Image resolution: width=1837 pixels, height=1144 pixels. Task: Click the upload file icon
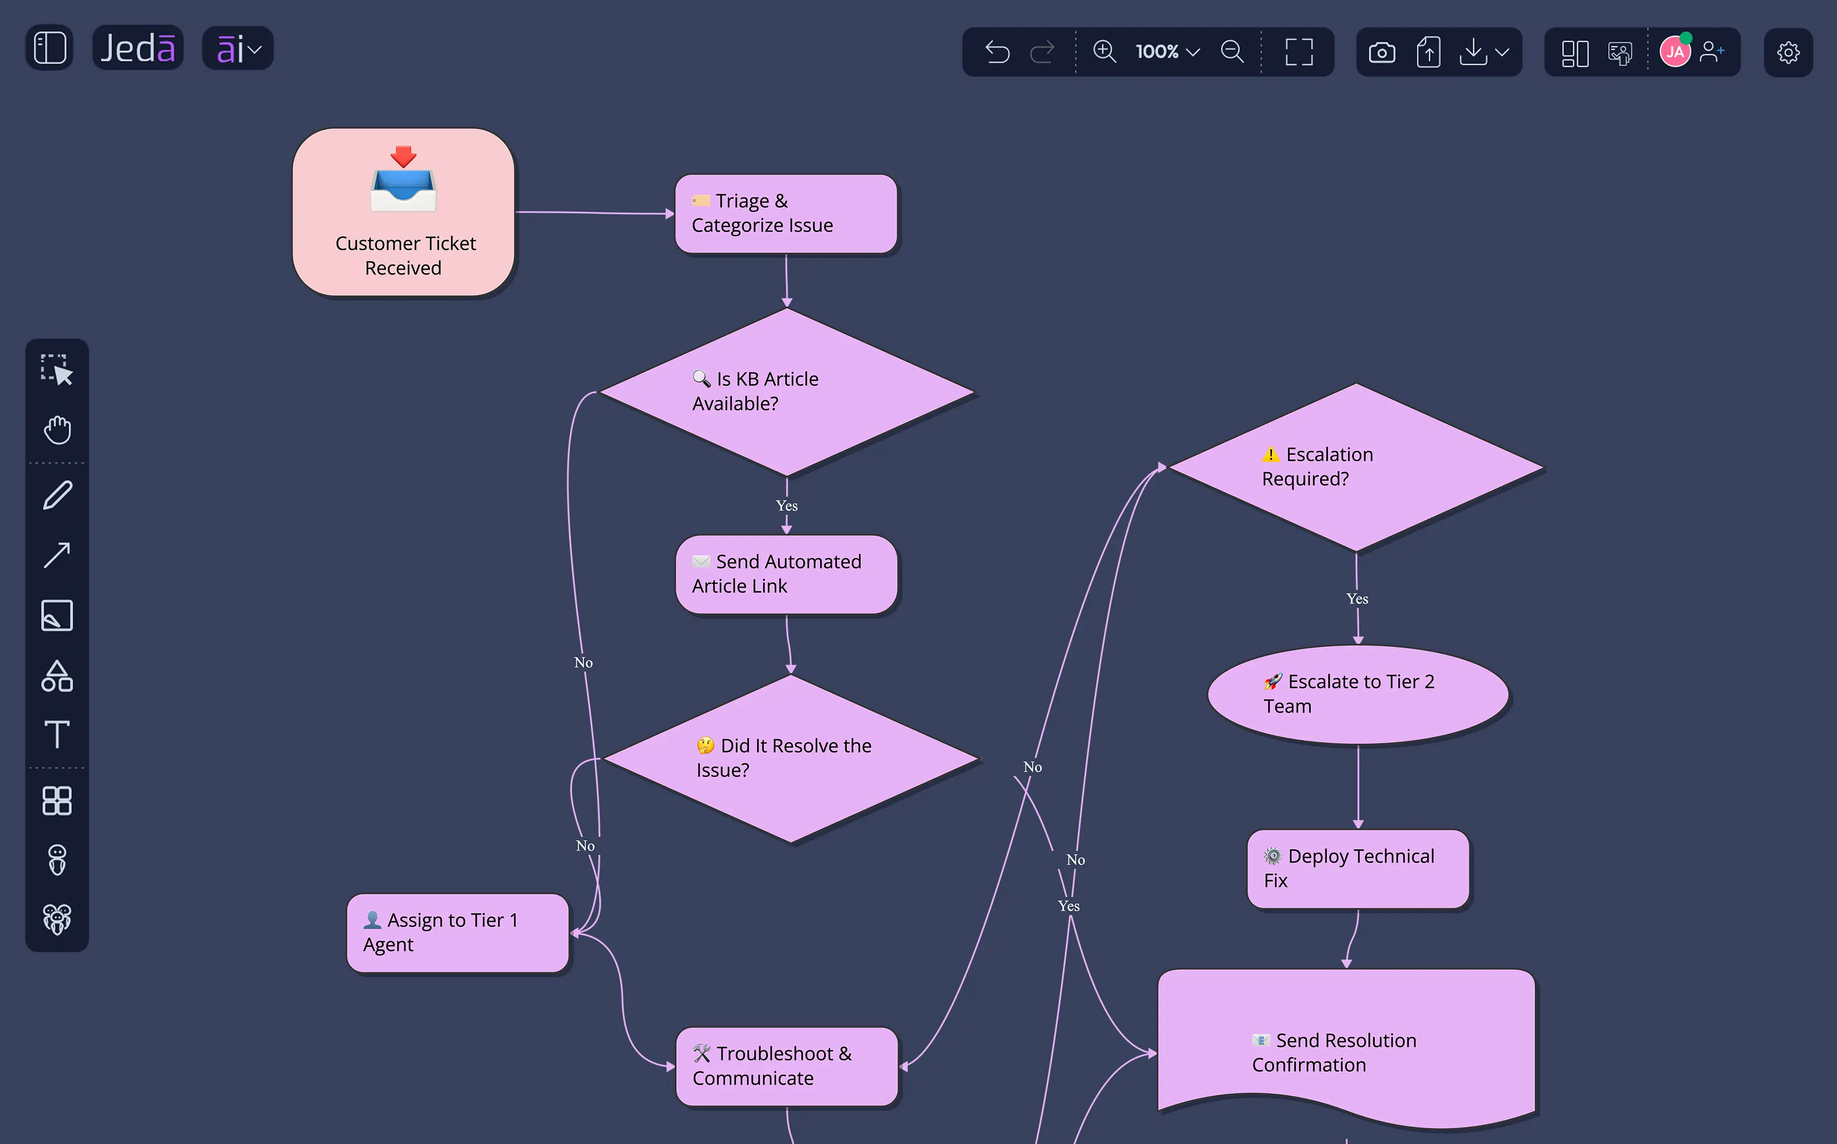click(x=1428, y=52)
